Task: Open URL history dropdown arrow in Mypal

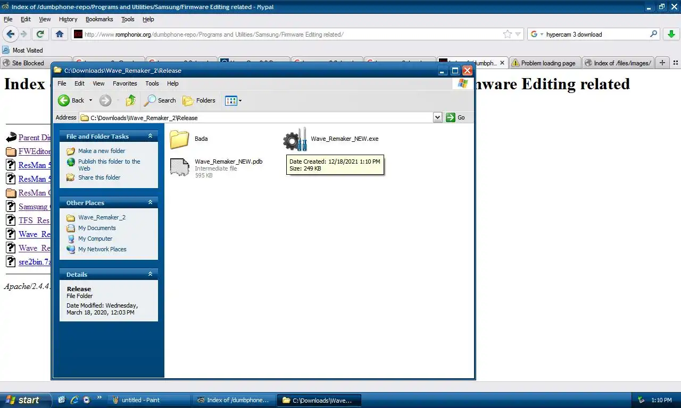Action: (x=518, y=35)
